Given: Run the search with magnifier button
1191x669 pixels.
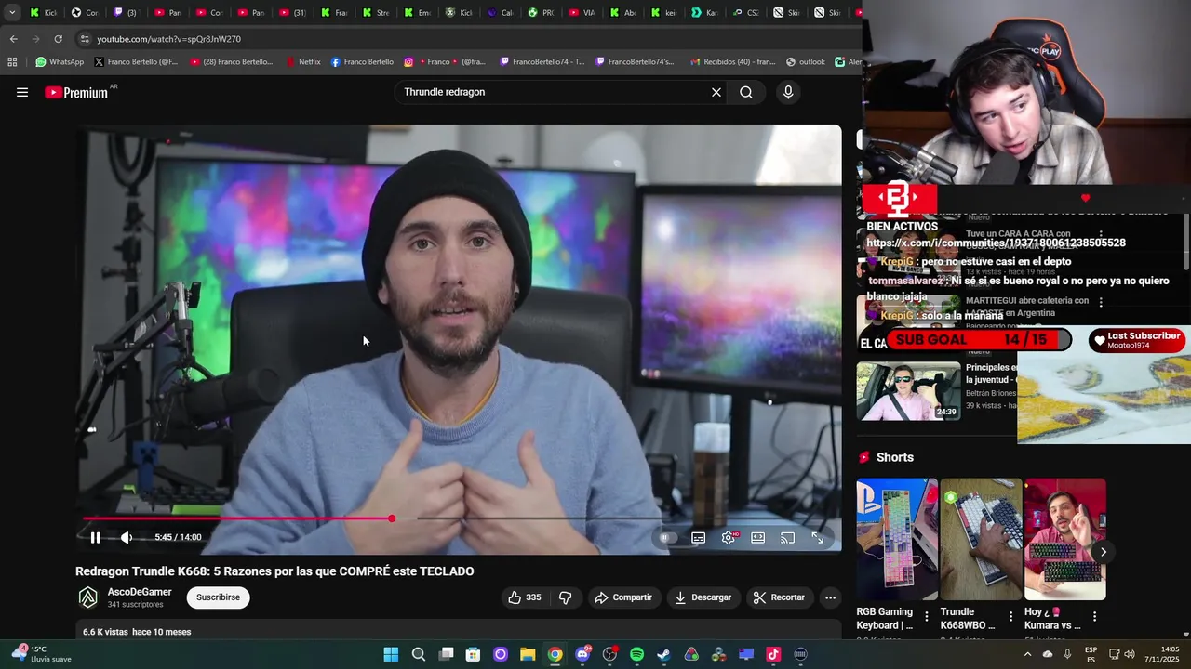Looking at the screenshot, I should click(746, 92).
